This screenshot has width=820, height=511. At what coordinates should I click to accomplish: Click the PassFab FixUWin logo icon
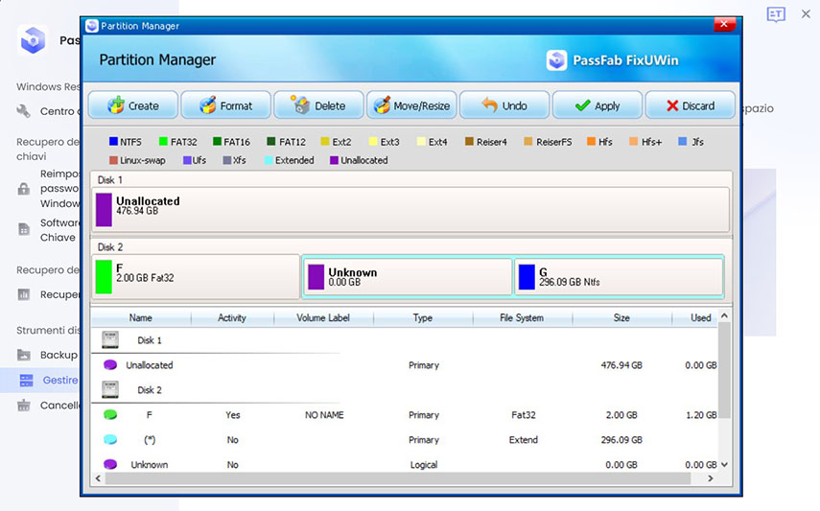[556, 60]
